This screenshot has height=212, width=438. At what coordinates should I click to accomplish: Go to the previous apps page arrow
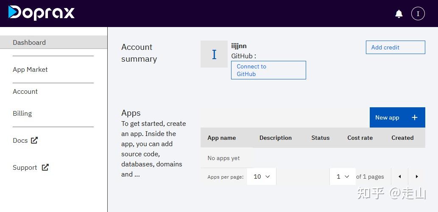pos(399,177)
